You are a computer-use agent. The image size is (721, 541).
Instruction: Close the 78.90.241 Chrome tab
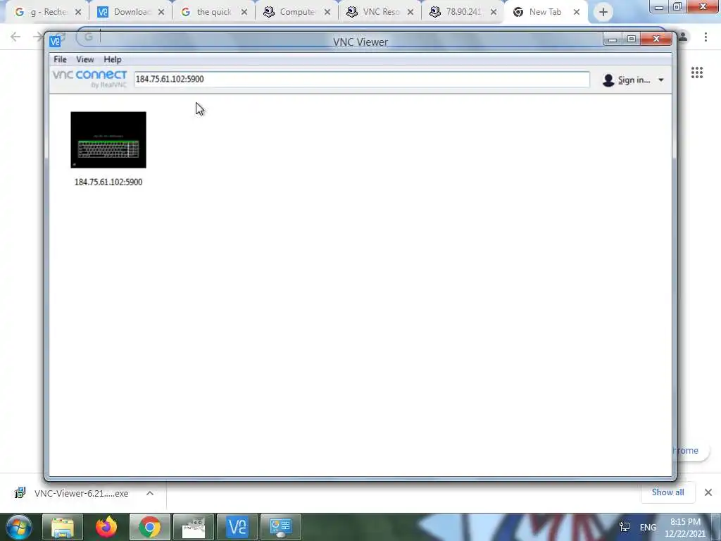494,13
